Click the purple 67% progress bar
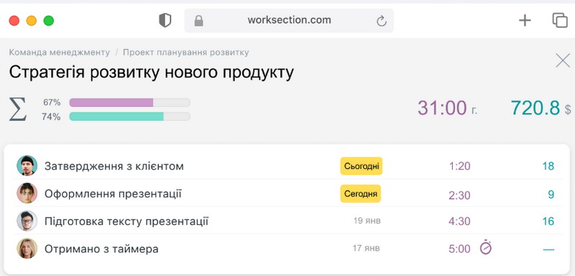 [x=129, y=103]
